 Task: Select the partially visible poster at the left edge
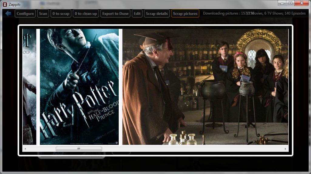tap(29, 87)
